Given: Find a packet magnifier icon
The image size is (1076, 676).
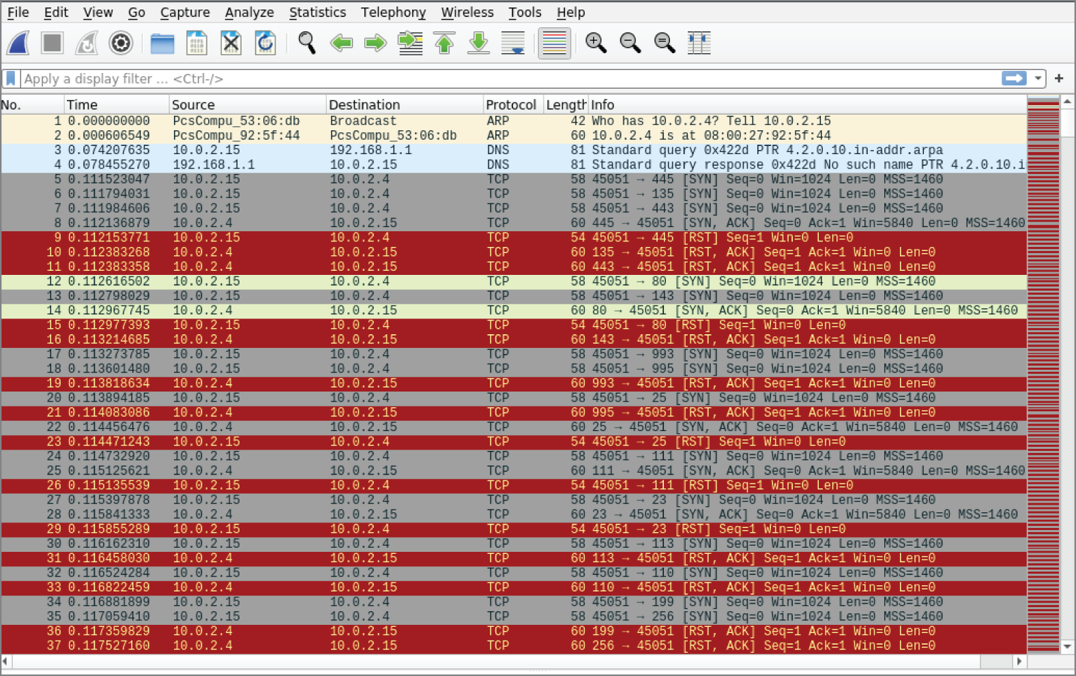Looking at the screenshot, I should [307, 43].
